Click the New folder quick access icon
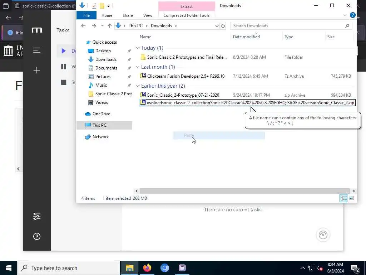Screen dimensions: 366x275 coord(102,6)
